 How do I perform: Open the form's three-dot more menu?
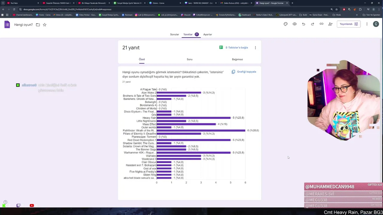[x=367, y=24]
